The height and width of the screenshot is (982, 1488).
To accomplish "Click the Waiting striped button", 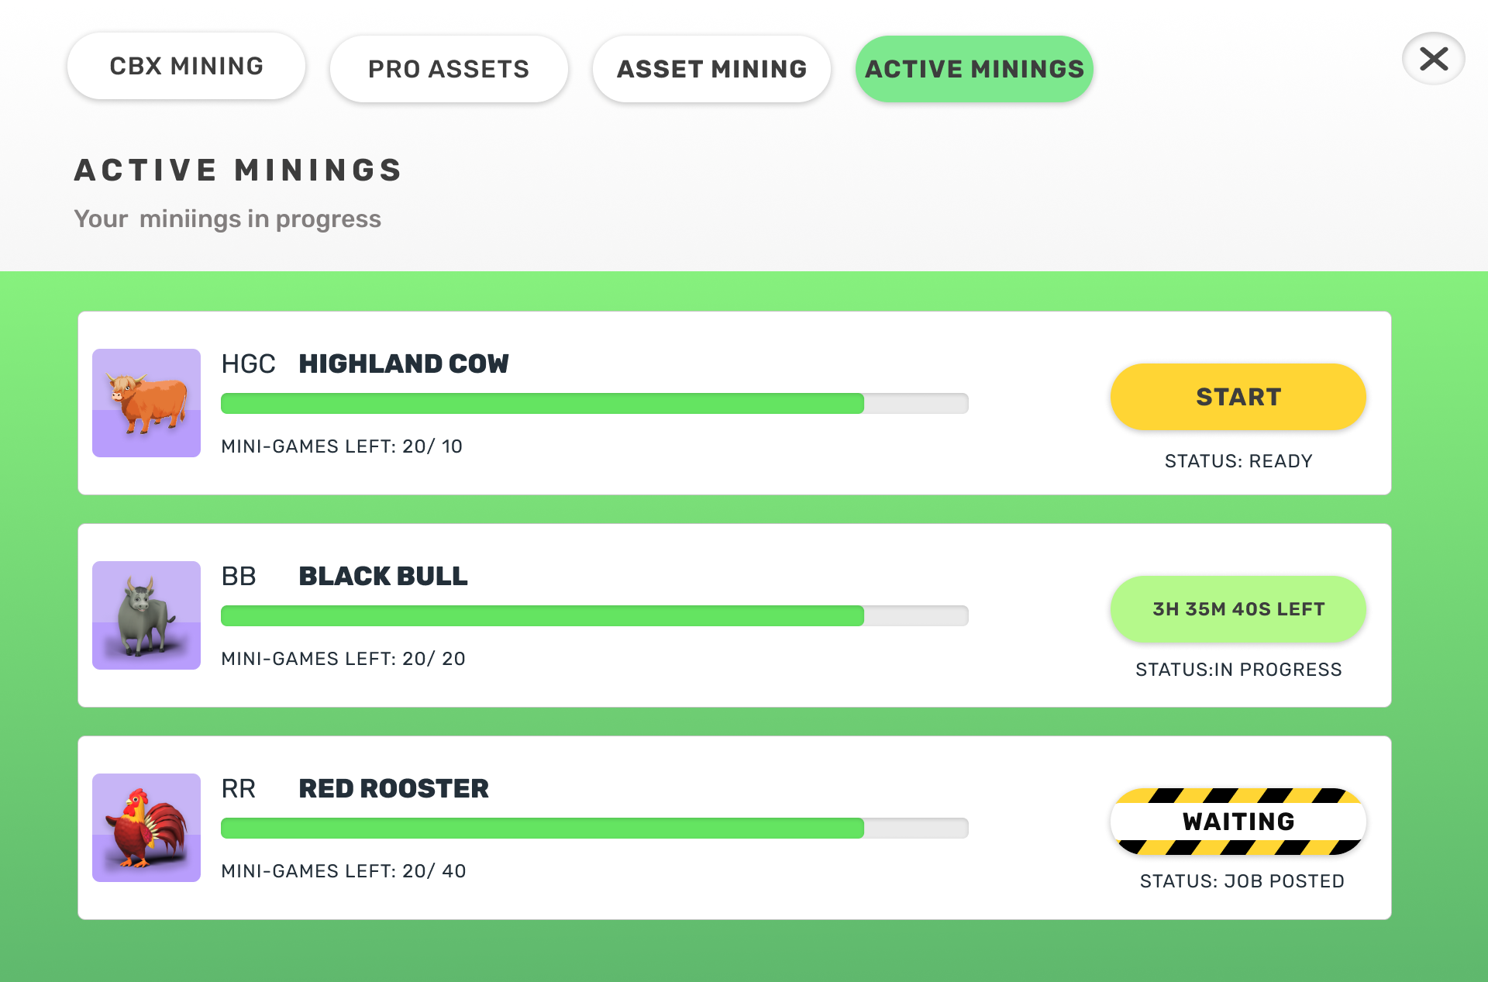I will point(1238,822).
